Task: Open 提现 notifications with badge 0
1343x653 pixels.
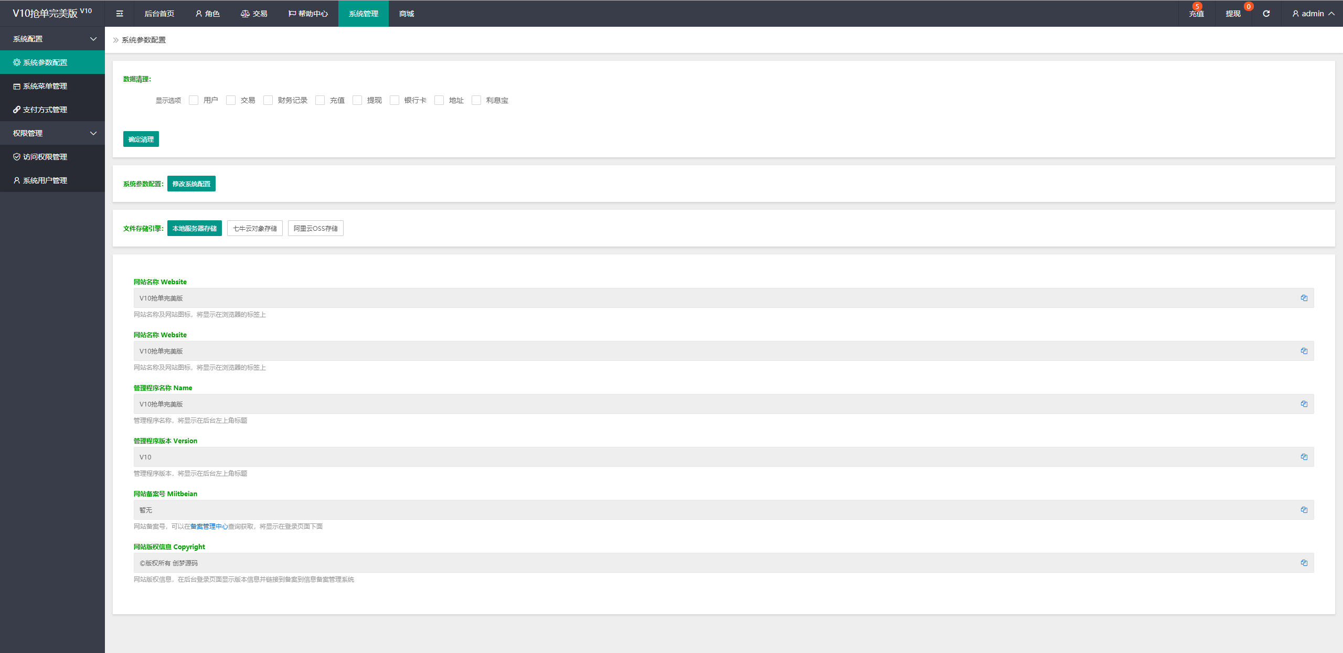Action: 1233,14
